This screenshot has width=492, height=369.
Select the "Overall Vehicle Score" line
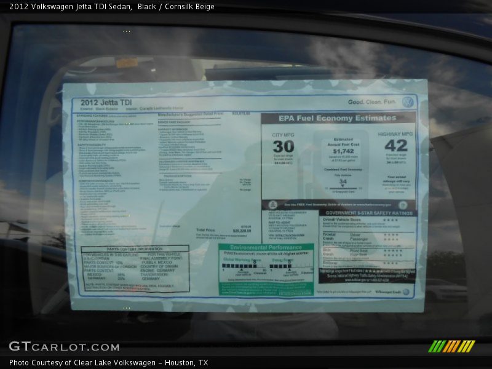341,220
